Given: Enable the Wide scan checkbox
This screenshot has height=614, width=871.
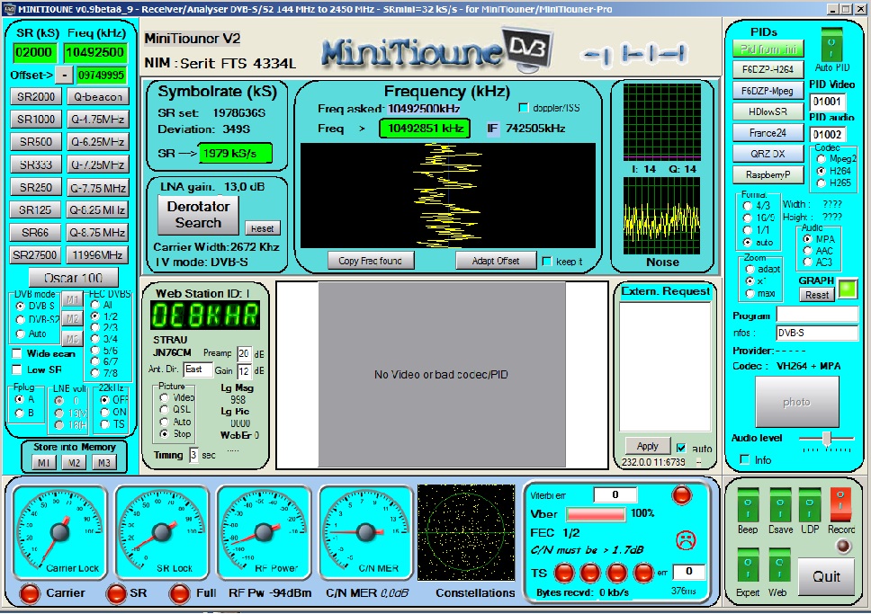Looking at the screenshot, I should coord(17,353).
